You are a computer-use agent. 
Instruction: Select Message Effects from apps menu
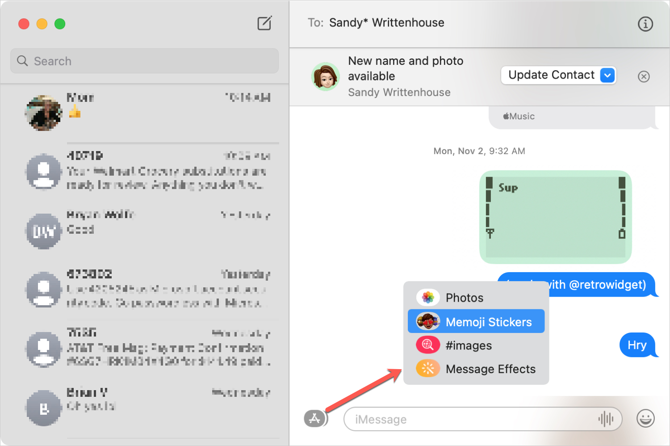(x=476, y=369)
